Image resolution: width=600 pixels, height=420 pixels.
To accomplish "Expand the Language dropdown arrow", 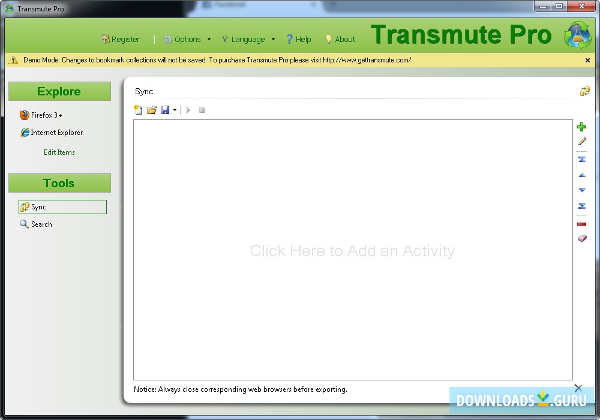I will pos(273,39).
